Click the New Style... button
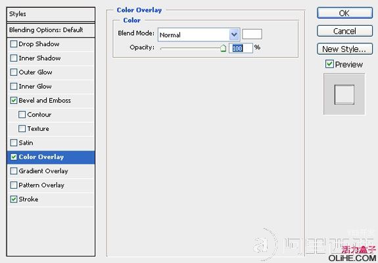This screenshot has height=263, width=378. 344,49
